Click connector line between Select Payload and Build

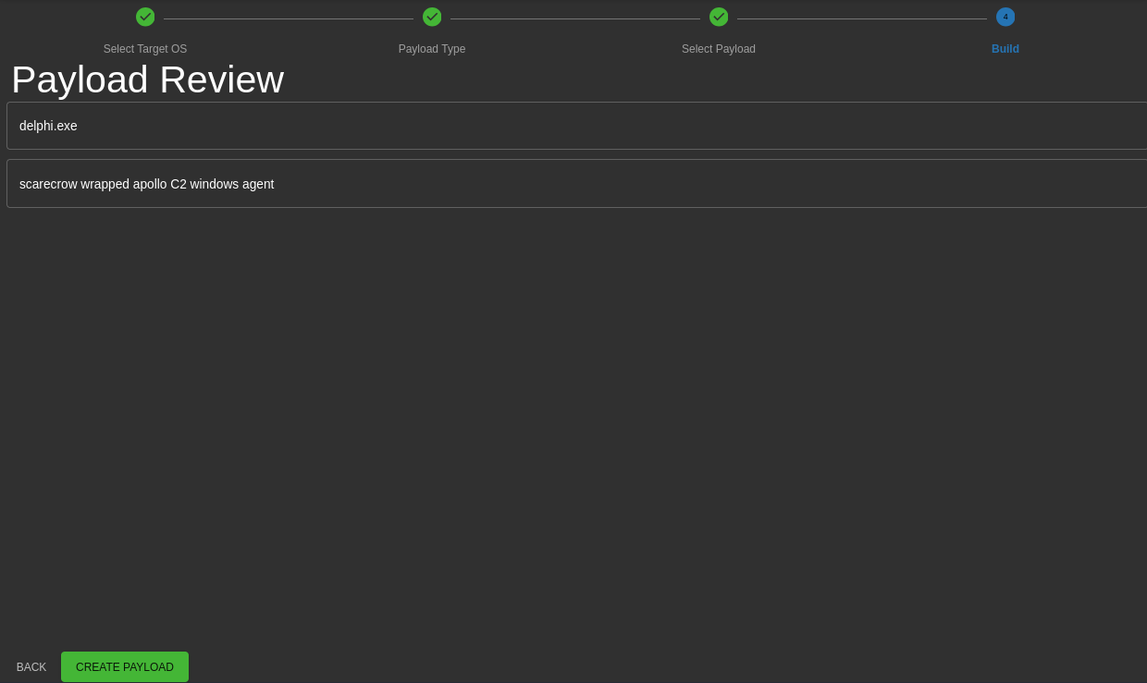point(862,18)
